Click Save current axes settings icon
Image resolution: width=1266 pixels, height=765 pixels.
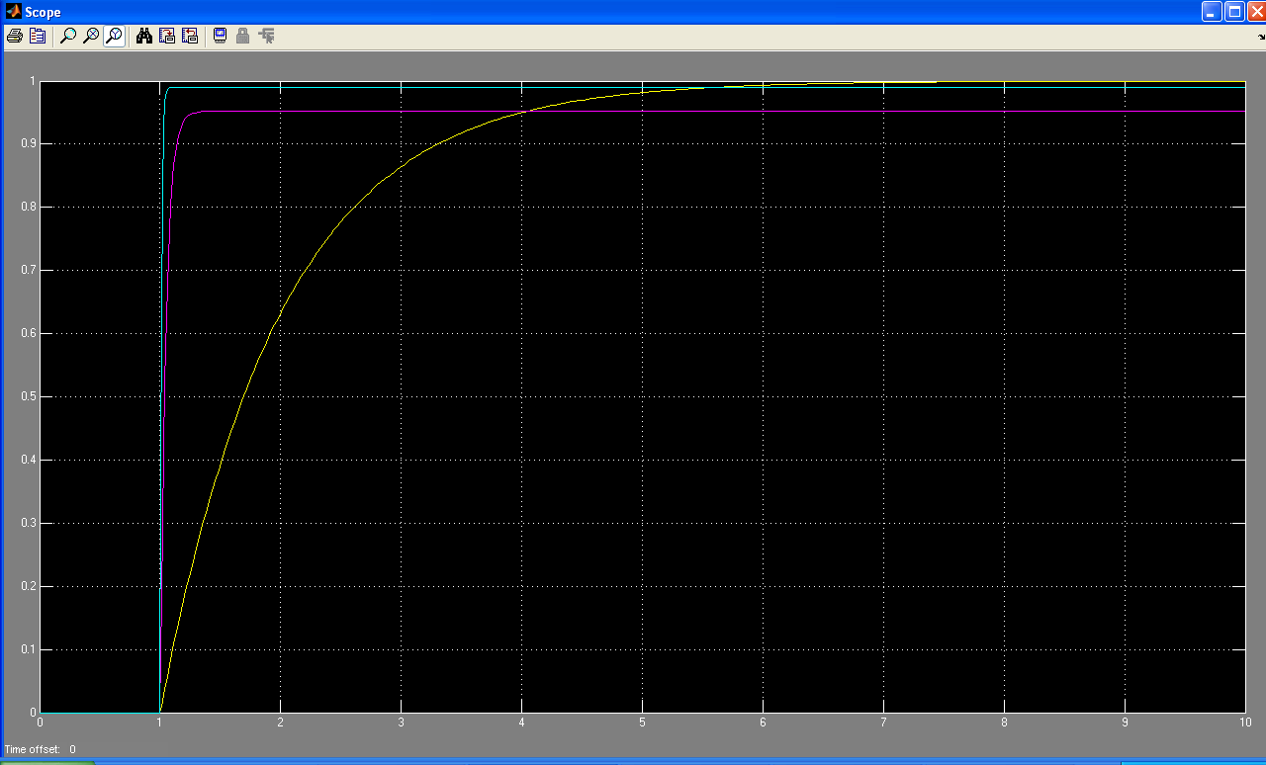point(167,36)
